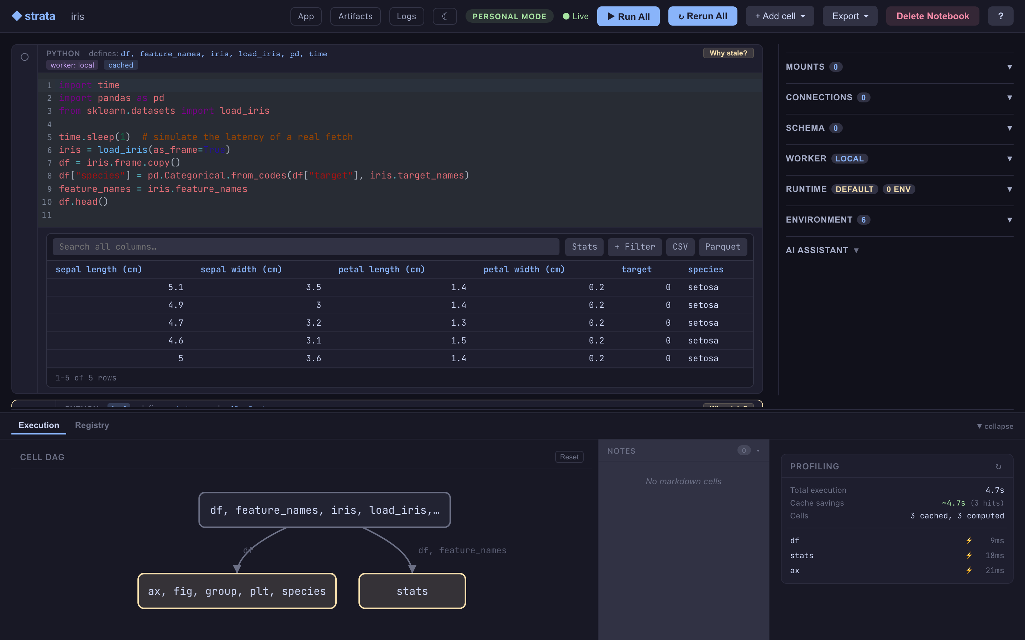1025x640 pixels.
Task: Switch to the Registry tab
Action: (x=92, y=425)
